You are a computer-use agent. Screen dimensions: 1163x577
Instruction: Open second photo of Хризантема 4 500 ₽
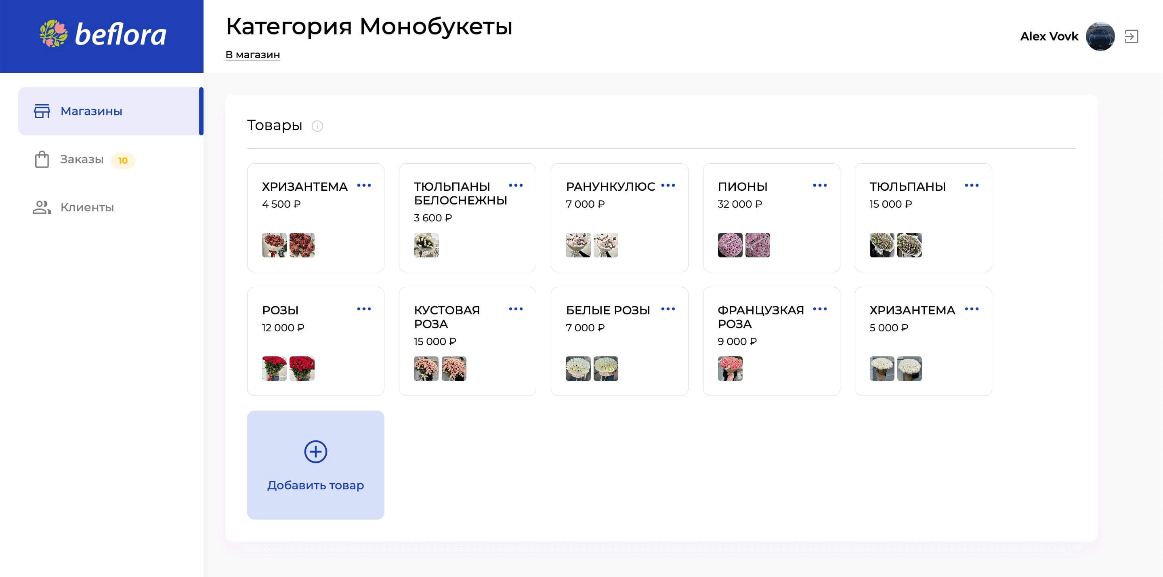(x=302, y=245)
